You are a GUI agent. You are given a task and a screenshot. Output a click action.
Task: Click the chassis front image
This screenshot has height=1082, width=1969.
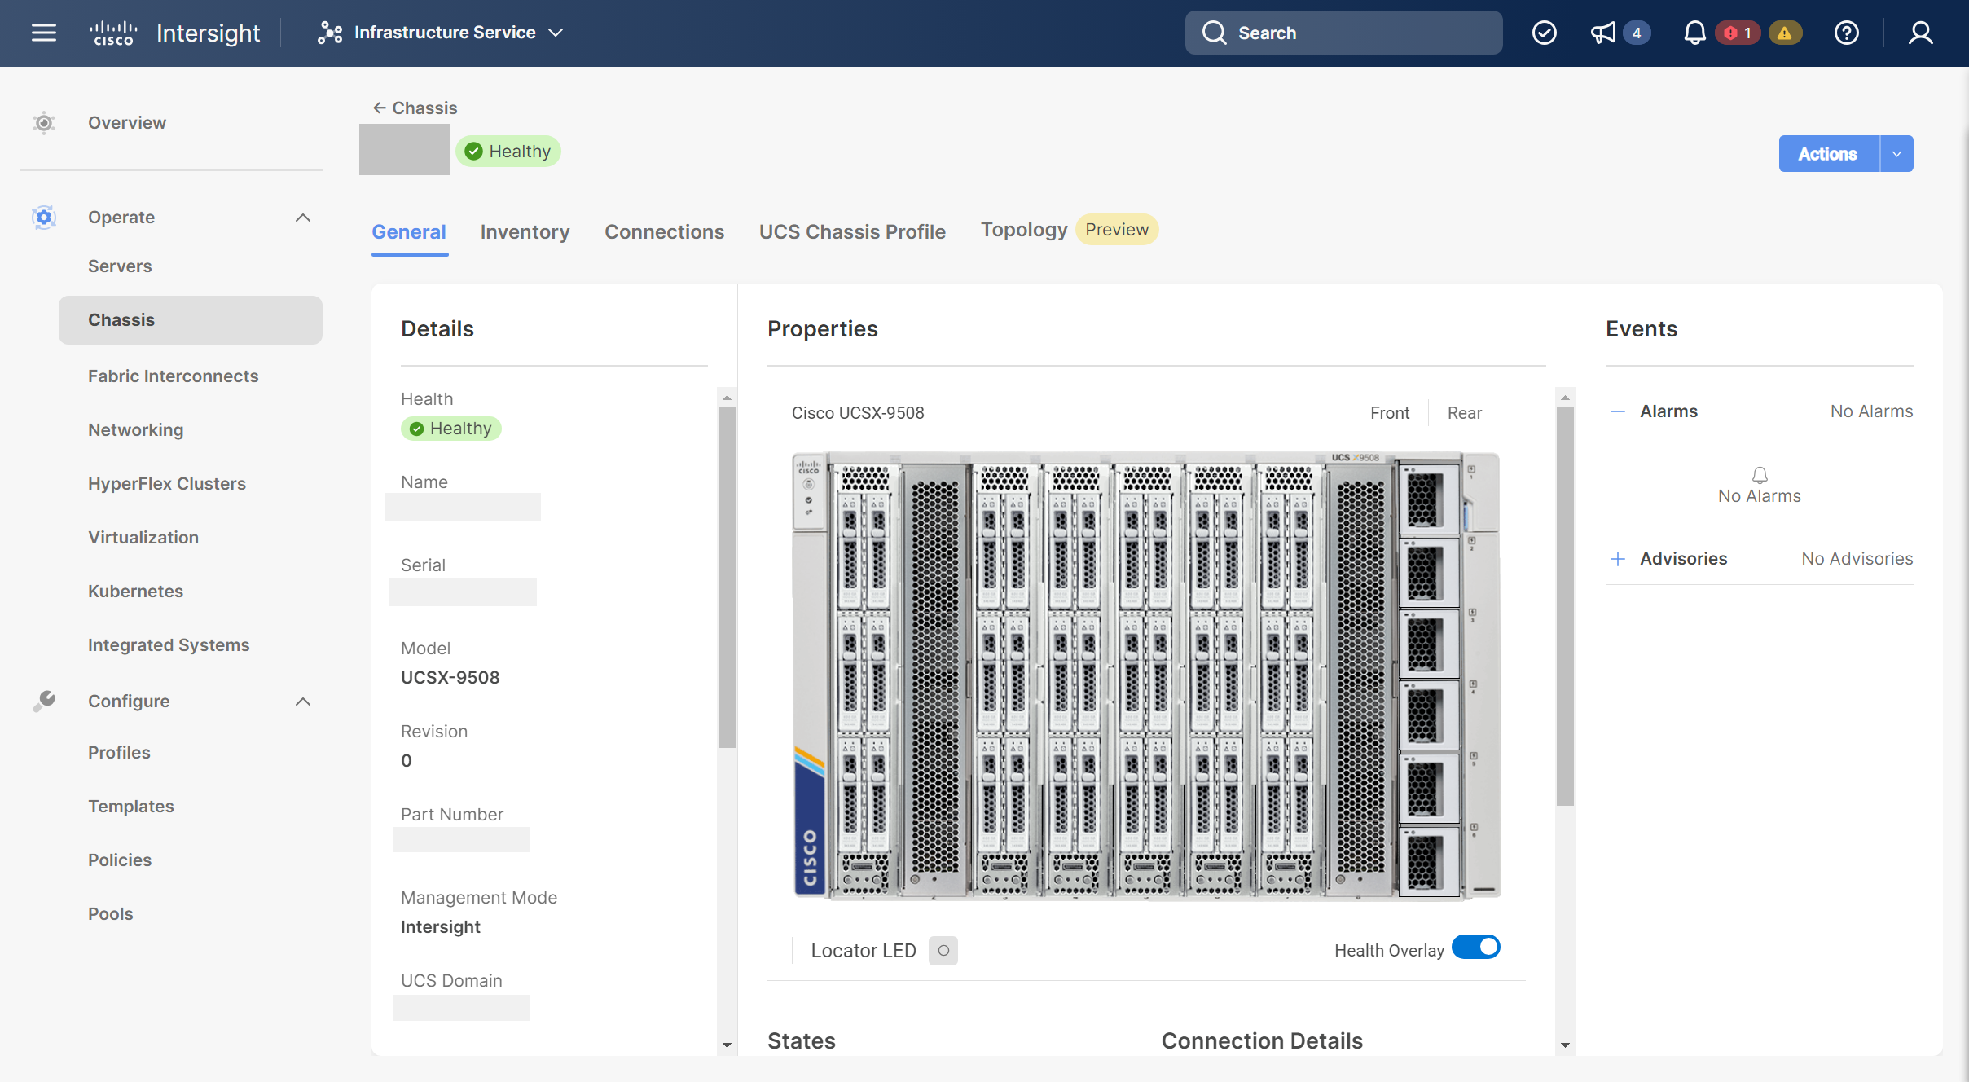[1146, 676]
